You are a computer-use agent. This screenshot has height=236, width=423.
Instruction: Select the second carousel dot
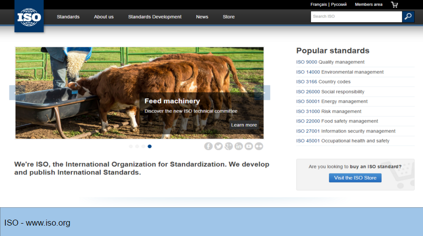[x=137, y=146]
